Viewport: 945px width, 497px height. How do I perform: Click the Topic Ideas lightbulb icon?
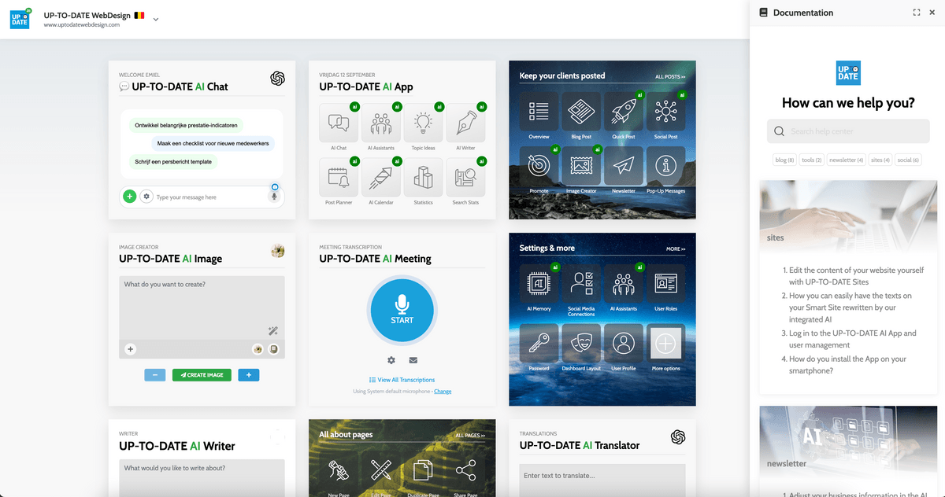pos(424,123)
